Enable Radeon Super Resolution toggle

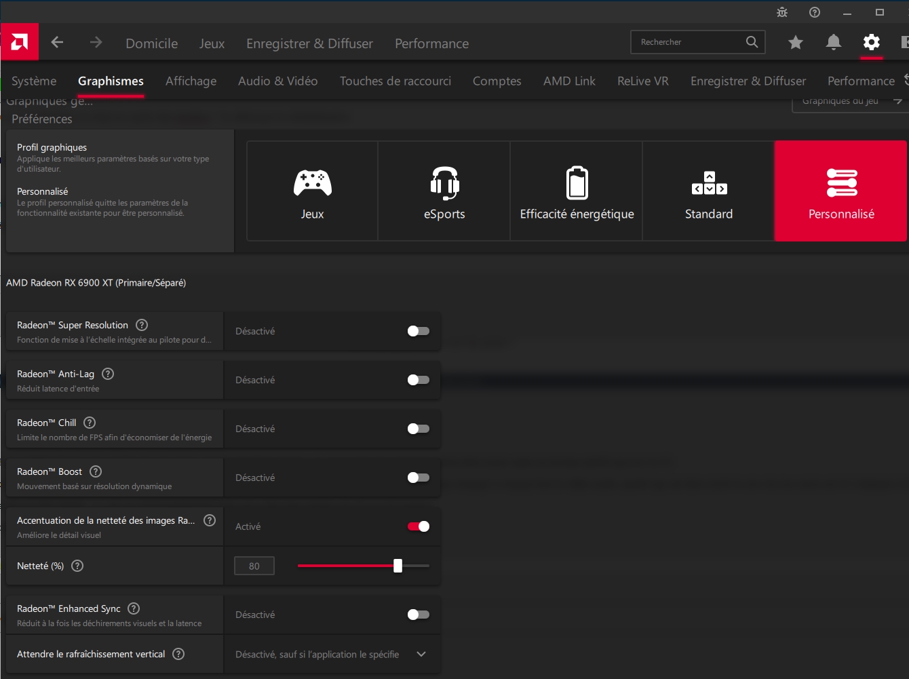pos(418,331)
